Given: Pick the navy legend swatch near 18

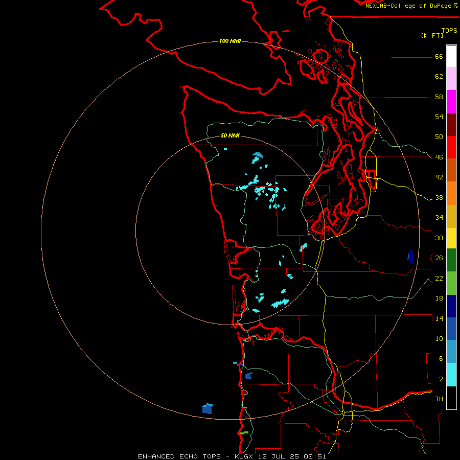Looking at the screenshot, I should click(451, 306).
